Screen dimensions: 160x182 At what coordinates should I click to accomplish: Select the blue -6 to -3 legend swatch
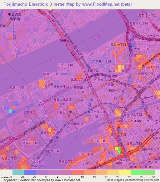(x=30, y=172)
